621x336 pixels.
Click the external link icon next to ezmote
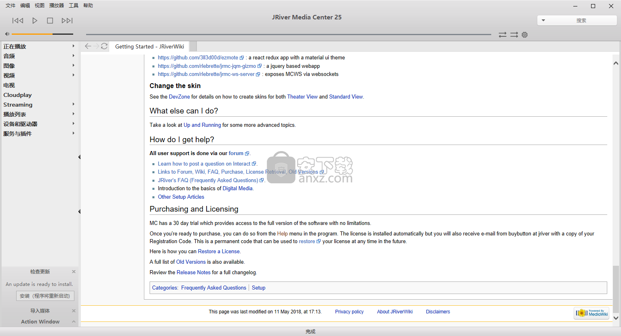tap(242, 58)
